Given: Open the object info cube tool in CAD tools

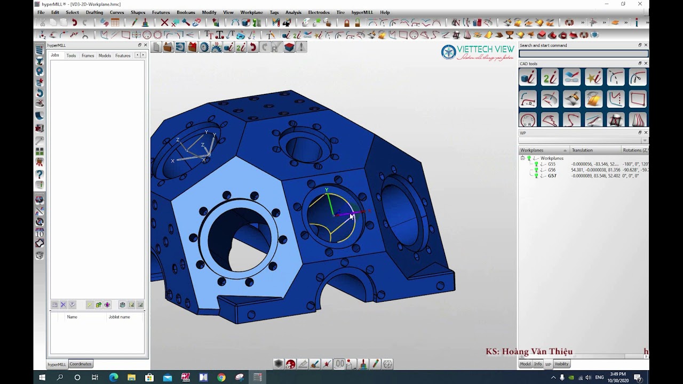Looking at the screenshot, I should 528,78.
